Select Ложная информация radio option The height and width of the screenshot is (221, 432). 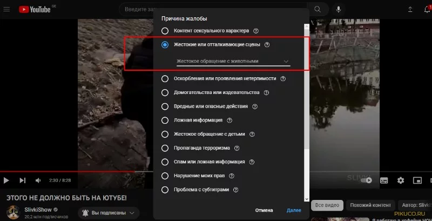[x=165, y=120]
